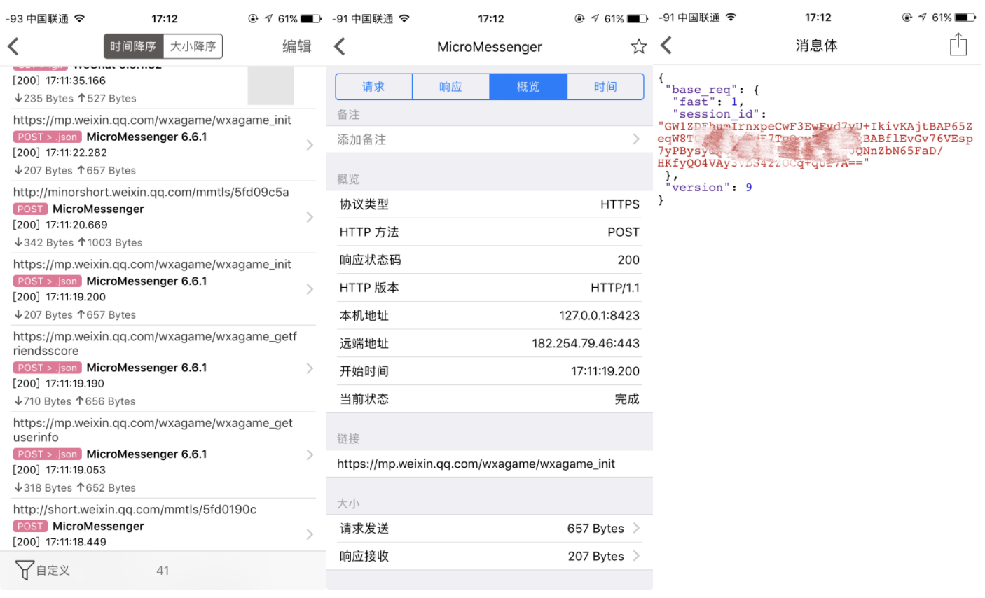Click the 消息体 title text

pos(816,46)
